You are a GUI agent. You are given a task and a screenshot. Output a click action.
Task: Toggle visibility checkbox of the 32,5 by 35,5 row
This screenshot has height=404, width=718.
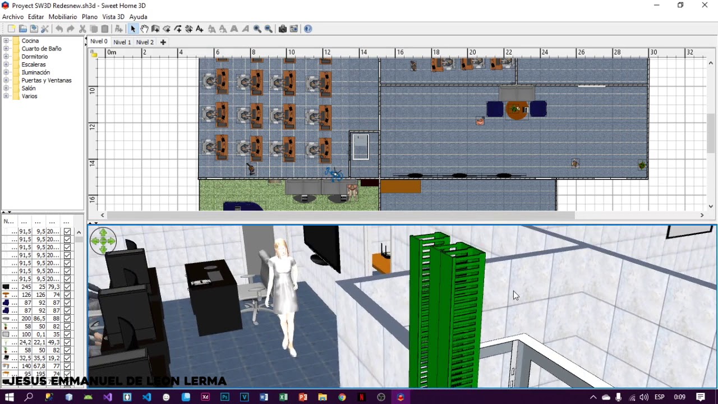[x=67, y=358]
